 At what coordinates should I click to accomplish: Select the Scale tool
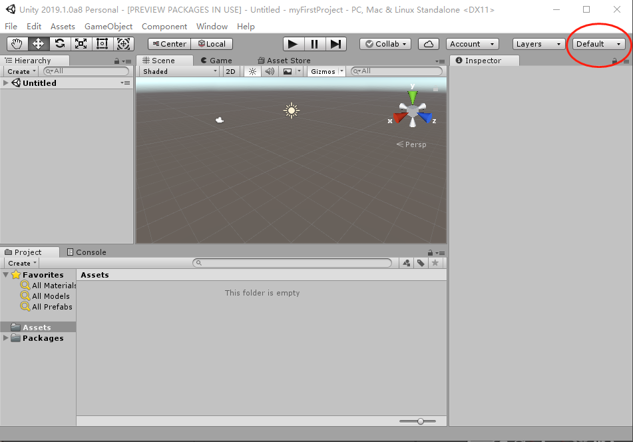[x=82, y=43]
